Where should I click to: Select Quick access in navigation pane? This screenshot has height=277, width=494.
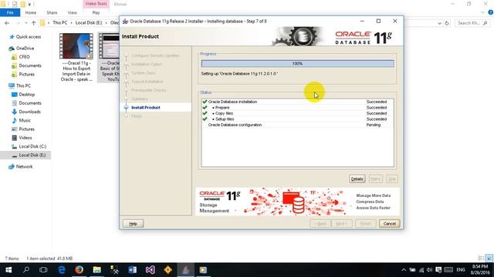(x=29, y=37)
